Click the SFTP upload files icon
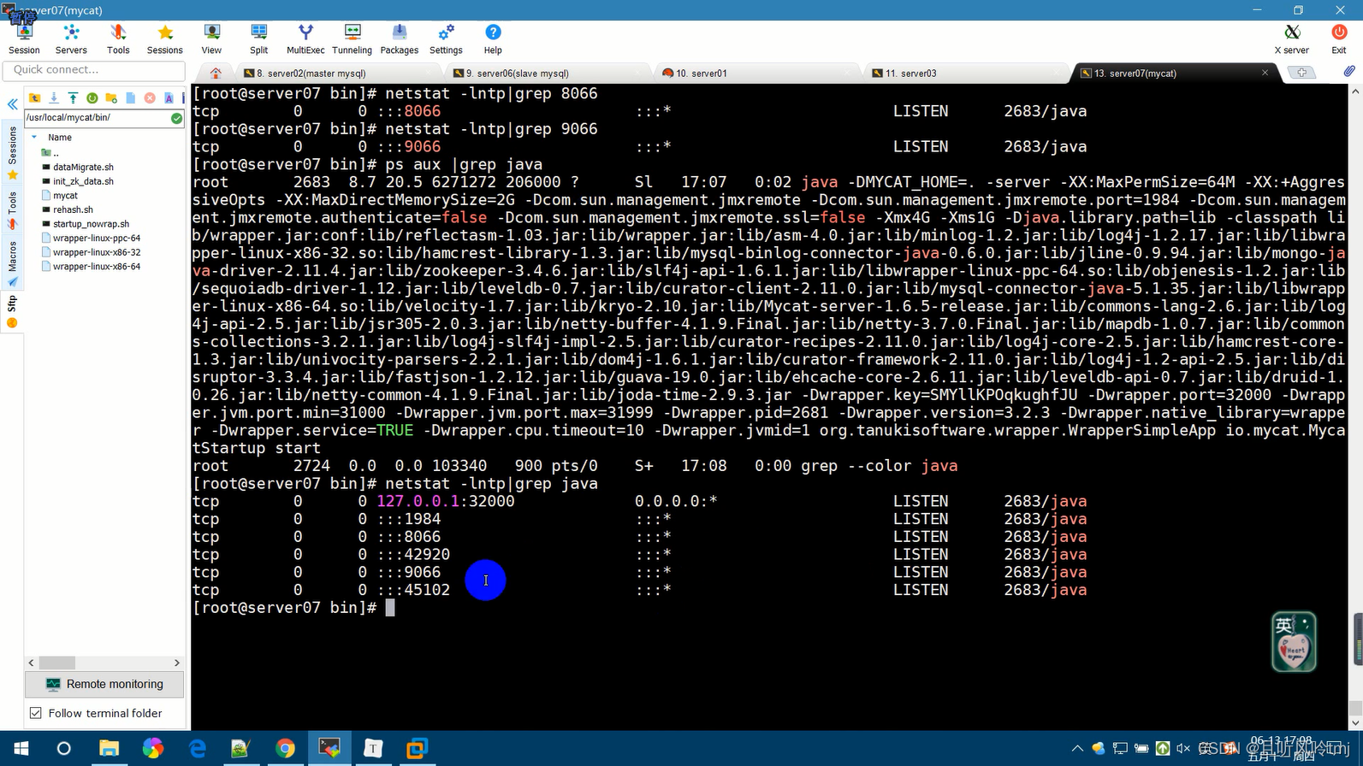This screenshot has width=1363, height=766. (x=73, y=98)
